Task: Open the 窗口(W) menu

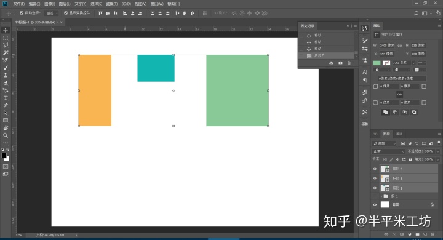Action: coord(157,4)
